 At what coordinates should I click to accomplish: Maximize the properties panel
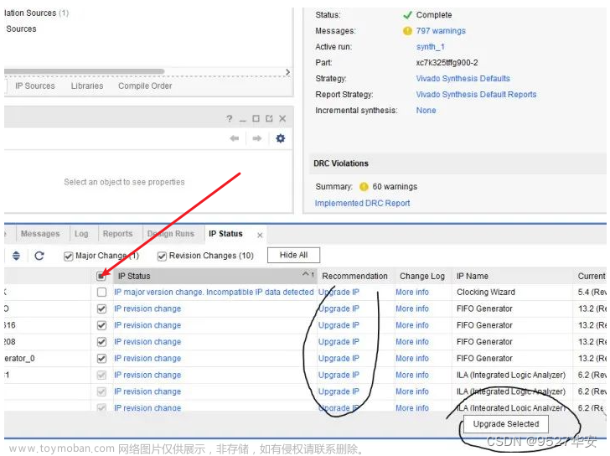[256, 118]
